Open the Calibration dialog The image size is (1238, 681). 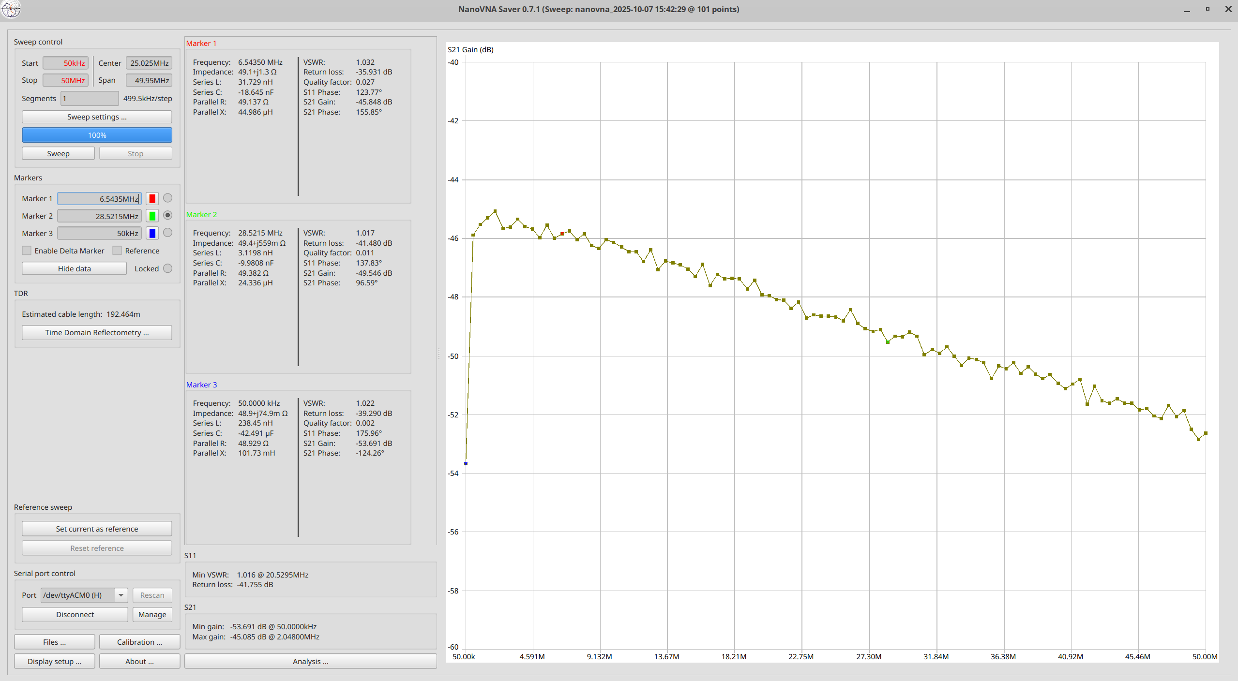tap(139, 642)
